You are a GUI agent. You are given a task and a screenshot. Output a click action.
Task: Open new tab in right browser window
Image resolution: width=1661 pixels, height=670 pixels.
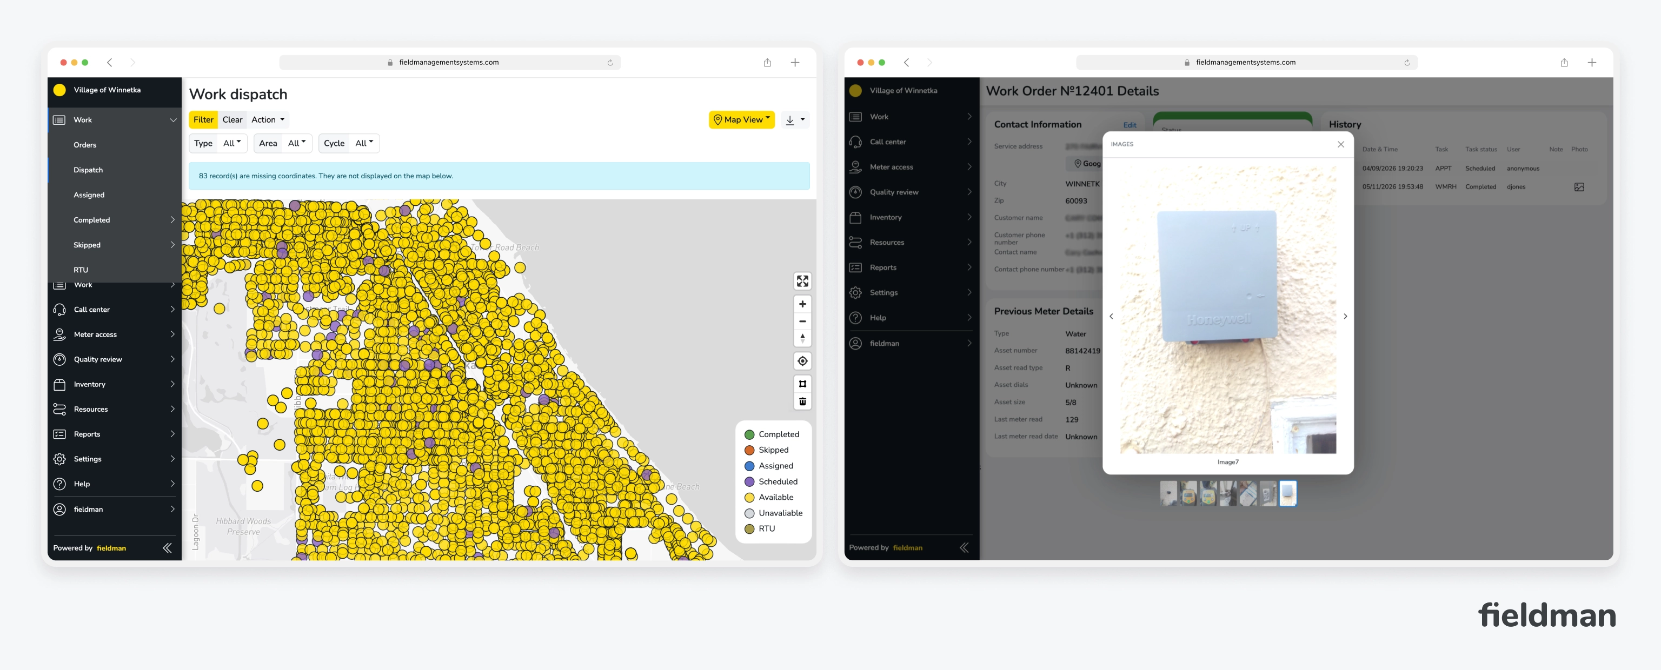coord(1592,63)
